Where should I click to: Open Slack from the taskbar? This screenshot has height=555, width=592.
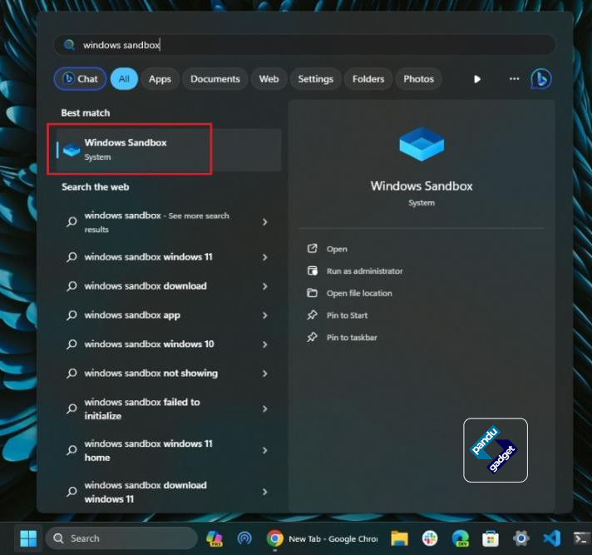pyautogui.click(x=430, y=538)
